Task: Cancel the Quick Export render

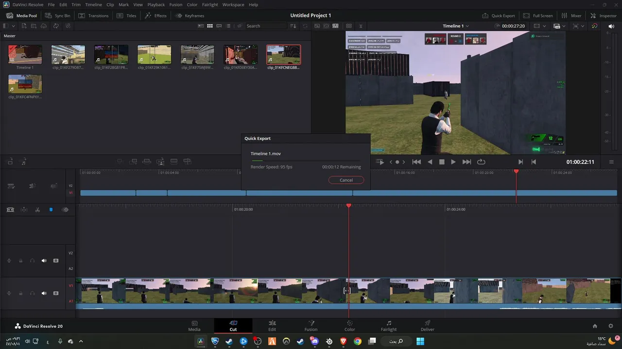Action: click(346, 180)
